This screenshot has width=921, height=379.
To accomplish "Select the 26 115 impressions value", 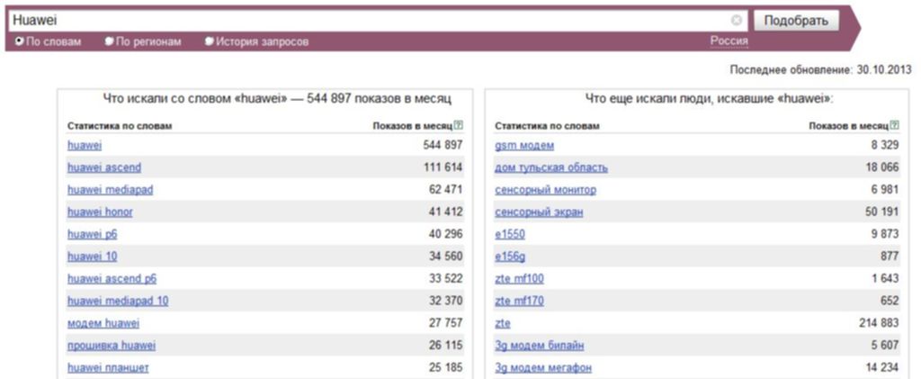I will pos(446,346).
